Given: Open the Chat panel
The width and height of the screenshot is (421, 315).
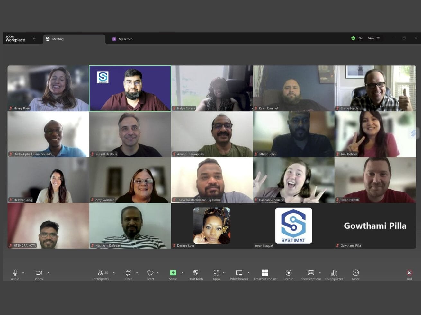Looking at the screenshot, I should (x=128, y=273).
